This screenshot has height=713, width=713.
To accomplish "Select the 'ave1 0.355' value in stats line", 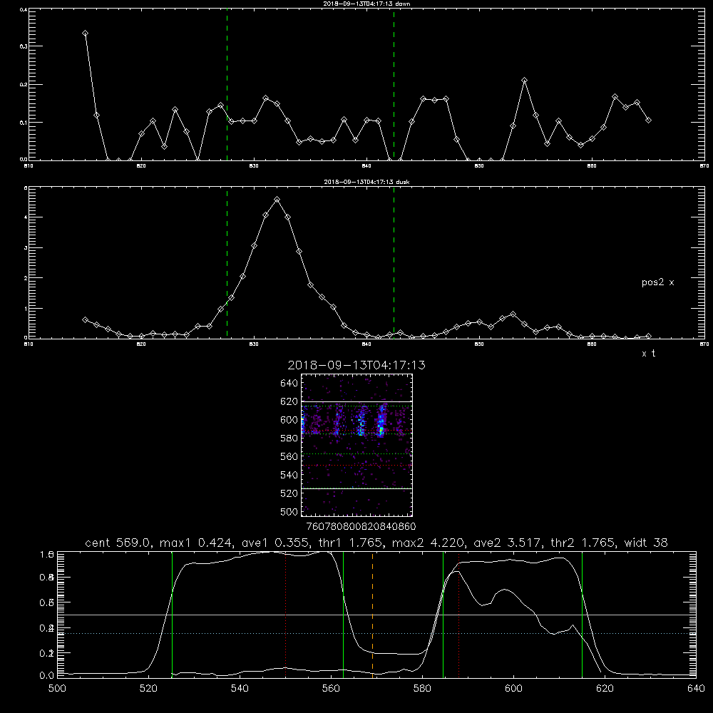I will coord(275,543).
